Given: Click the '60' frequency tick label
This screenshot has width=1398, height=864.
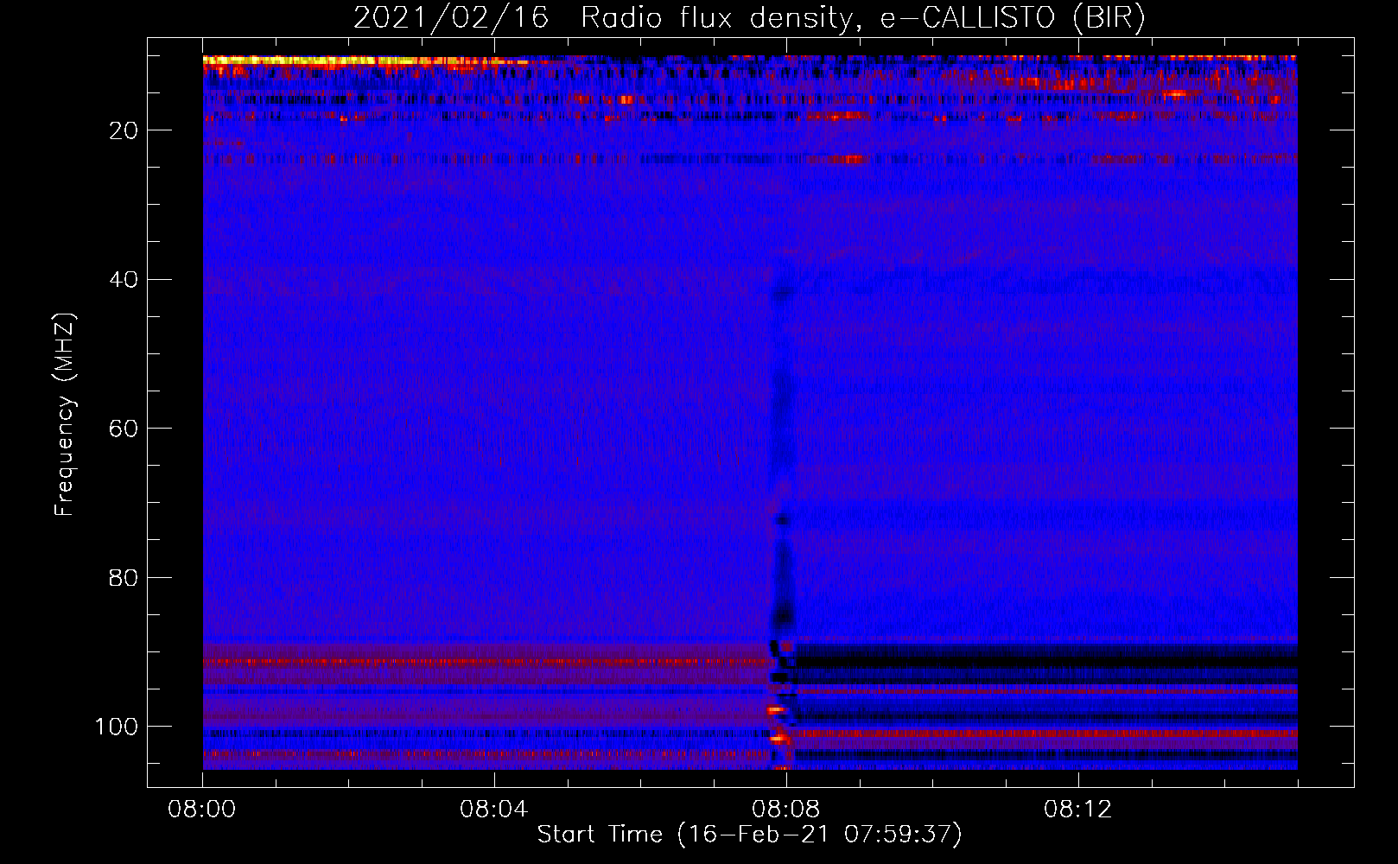Looking at the screenshot, I should [124, 429].
